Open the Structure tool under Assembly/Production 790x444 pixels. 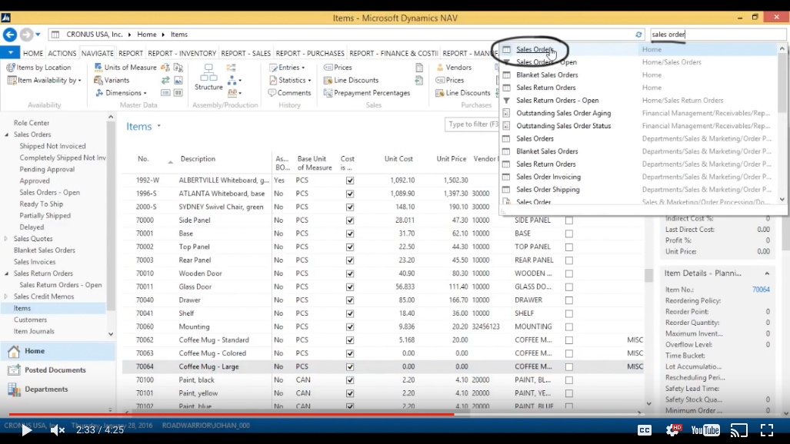tap(208, 80)
